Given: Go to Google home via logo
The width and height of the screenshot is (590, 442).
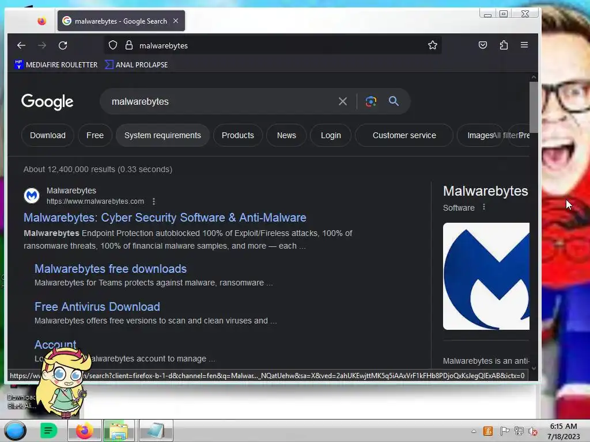Looking at the screenshot, I should 47,102.
